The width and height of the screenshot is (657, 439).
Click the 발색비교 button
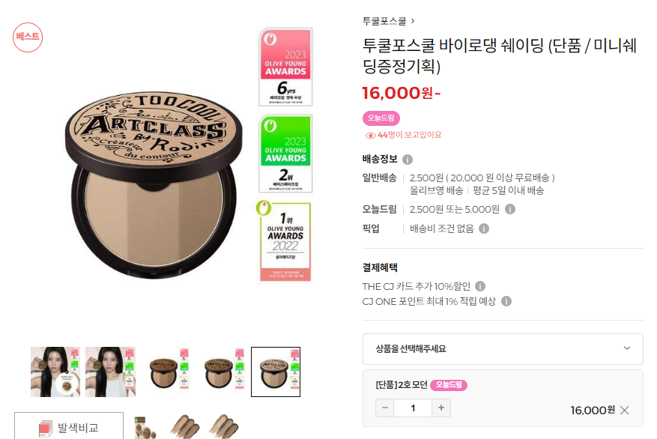click(x=69, y=426)
